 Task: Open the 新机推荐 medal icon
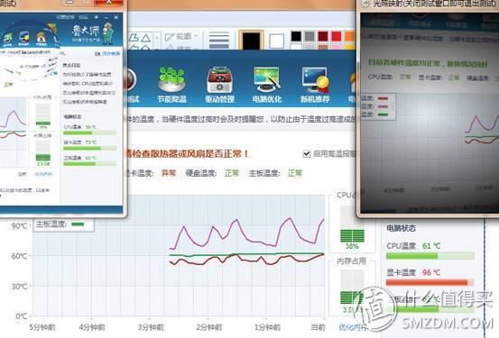coord(315,80)
